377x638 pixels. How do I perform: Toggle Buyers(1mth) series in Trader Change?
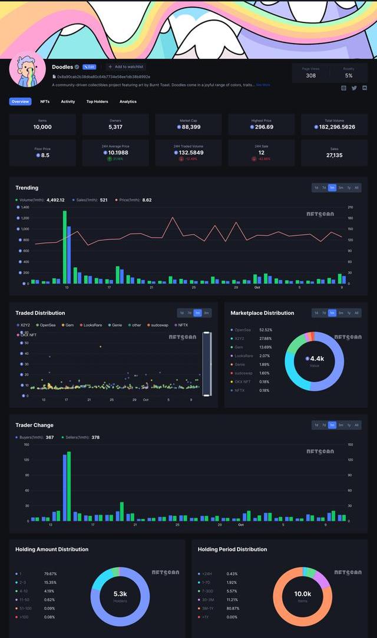35,438
